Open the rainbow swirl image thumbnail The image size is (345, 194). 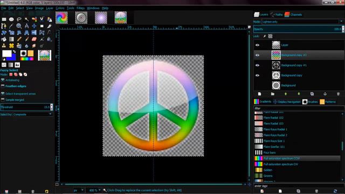tap(61, 18)
